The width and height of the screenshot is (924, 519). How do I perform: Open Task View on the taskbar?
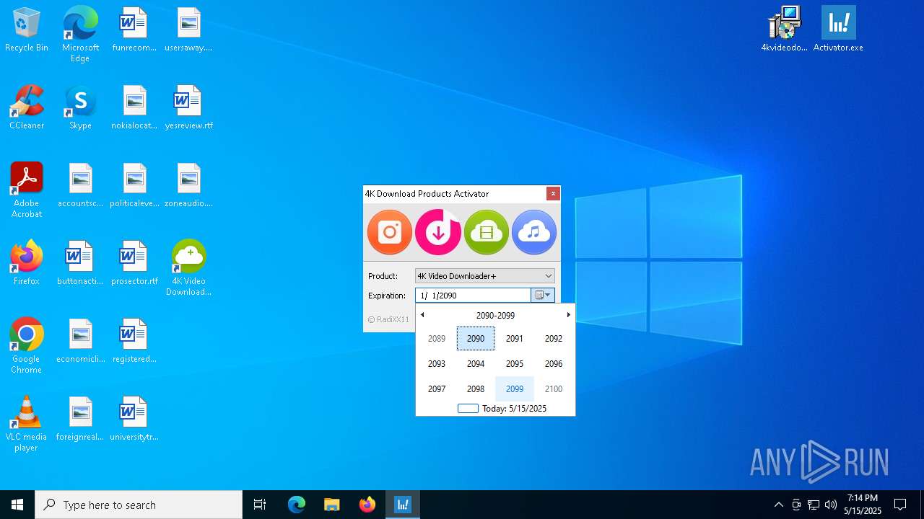[260, 505]
